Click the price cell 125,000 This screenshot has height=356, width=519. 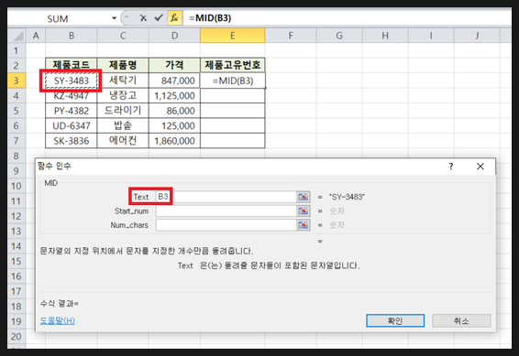[174, 125]
